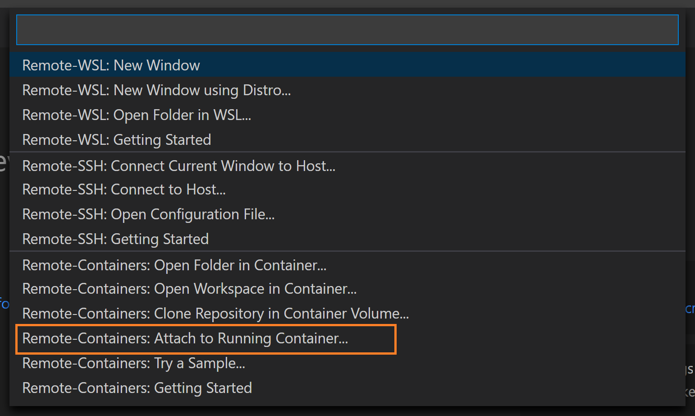Choose Remote-SSH: Open Configuration File...

(347, 214)
